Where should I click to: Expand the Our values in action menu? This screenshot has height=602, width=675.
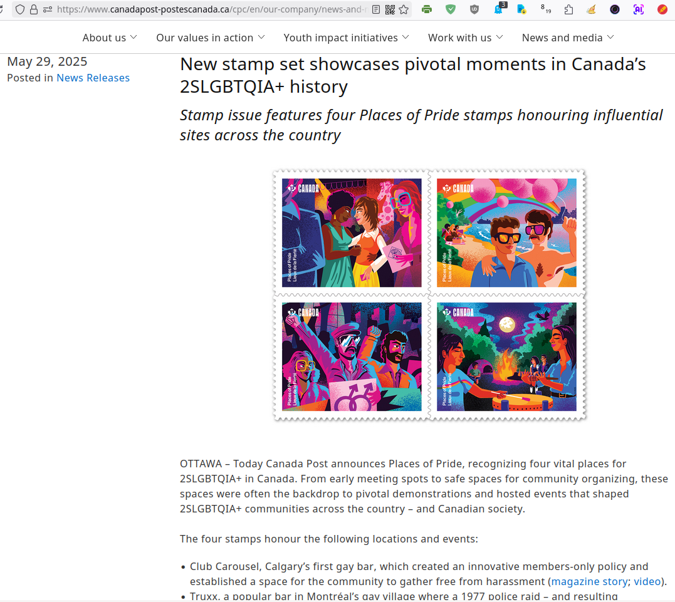[x=211, y=38]
